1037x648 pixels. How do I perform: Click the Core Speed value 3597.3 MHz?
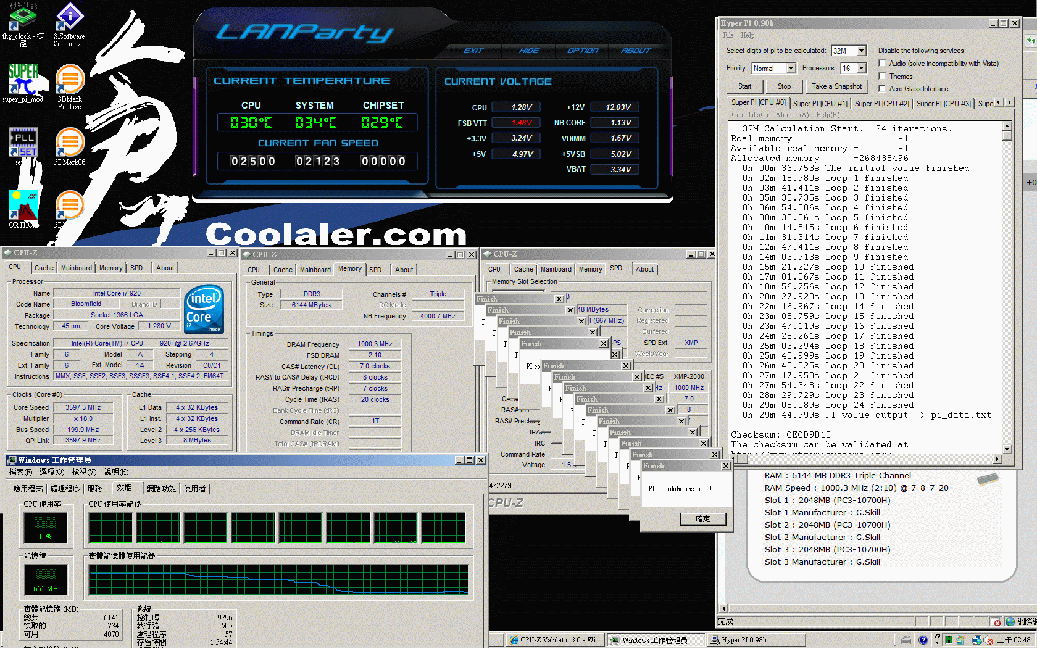(x=83, y=407)
